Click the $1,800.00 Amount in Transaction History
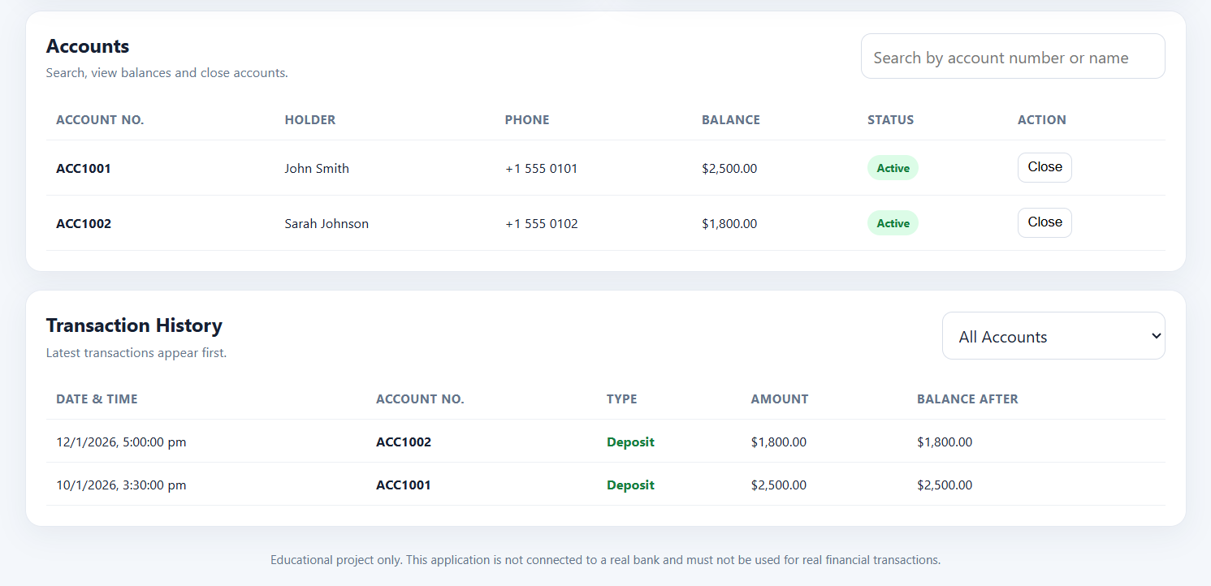1211x586 pixels. click(x=779, y=442)
